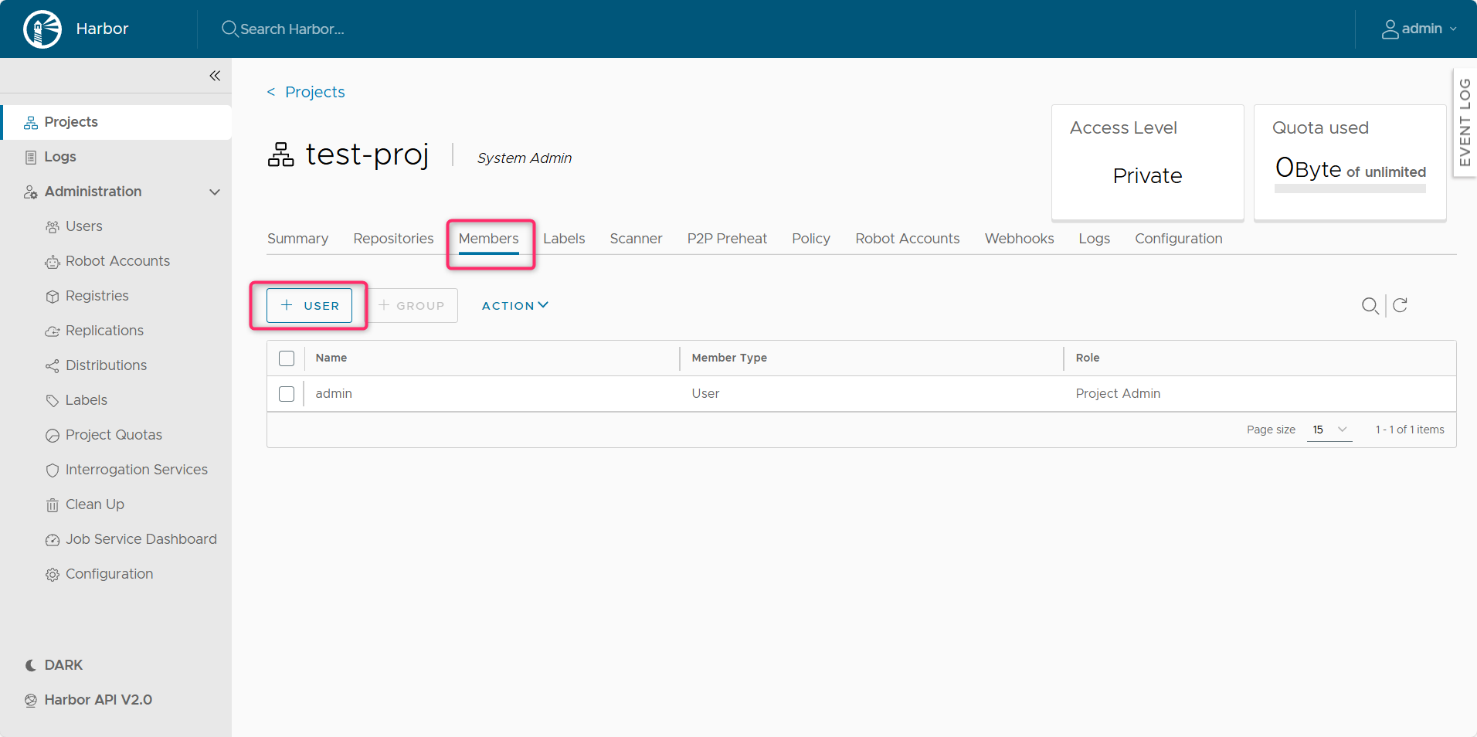Click the Projects icon in sidebar

pyautogui.click(x=31, y=122)
